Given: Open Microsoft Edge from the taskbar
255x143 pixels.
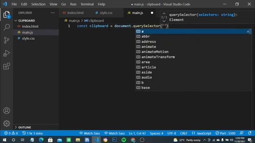Looking at the screenshot, I should pos(41,140).
